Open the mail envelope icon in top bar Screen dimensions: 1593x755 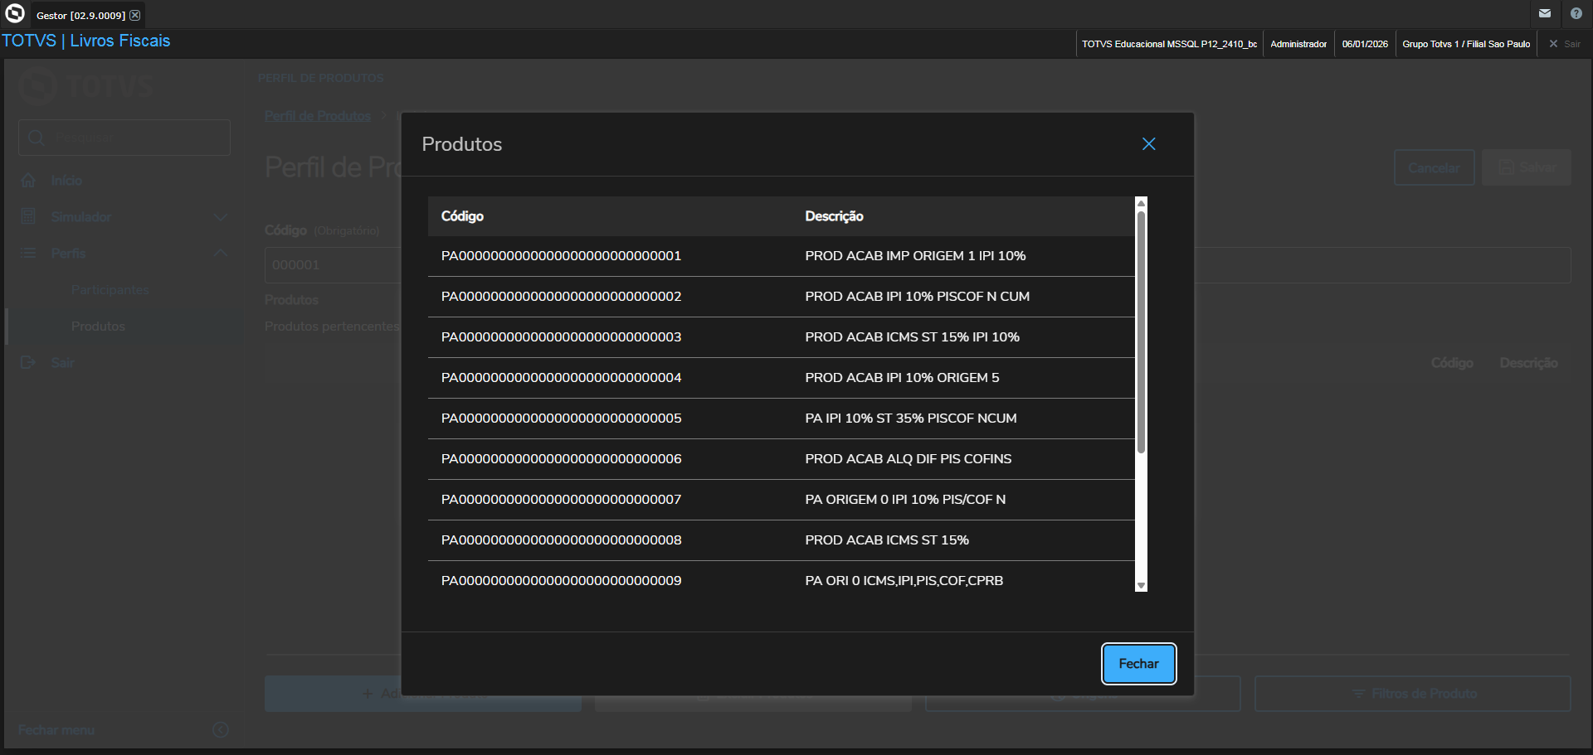(x=1545, y=13)
